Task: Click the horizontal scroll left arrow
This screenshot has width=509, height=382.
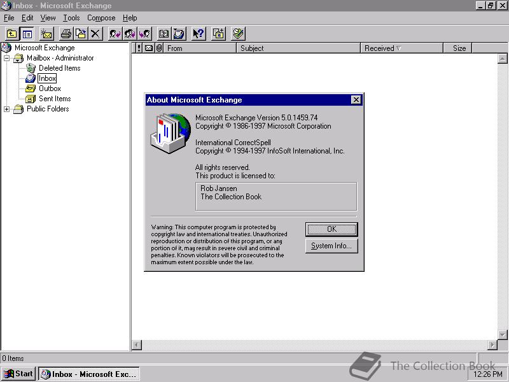Action: pyautogui.click(x=137, y=345)
